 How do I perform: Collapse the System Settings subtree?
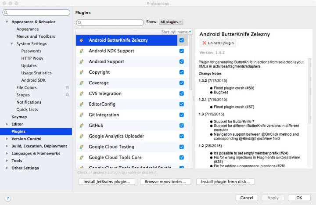pos(12,44)
